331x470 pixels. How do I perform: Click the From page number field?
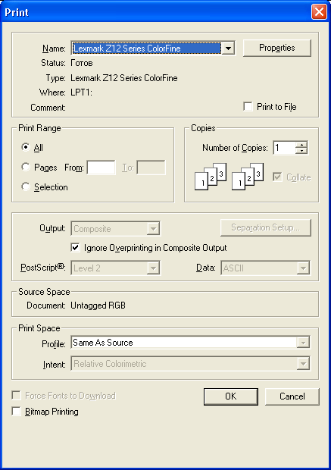pyautogui.click(x=101, y=168)
